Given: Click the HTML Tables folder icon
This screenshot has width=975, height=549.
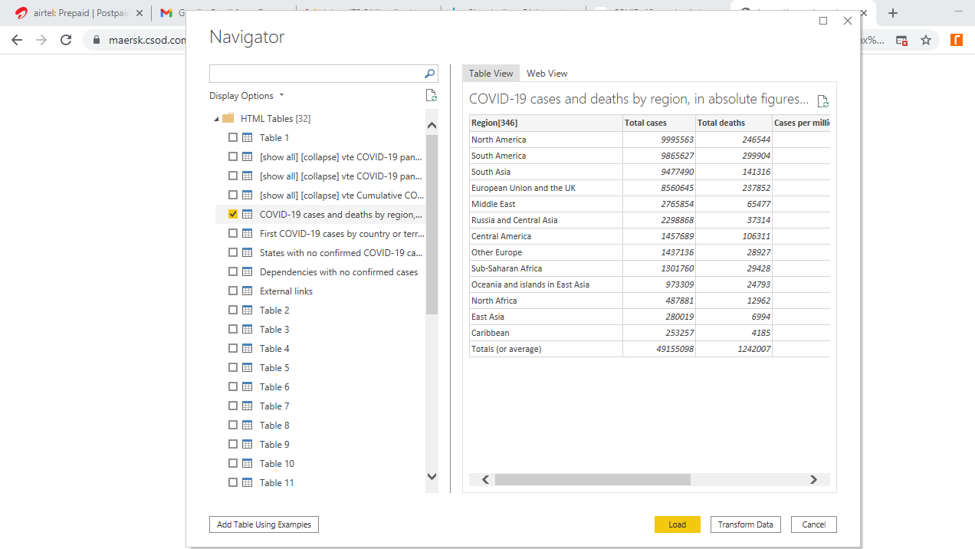Looking at the screenshot, I should [x=228, y=118].
